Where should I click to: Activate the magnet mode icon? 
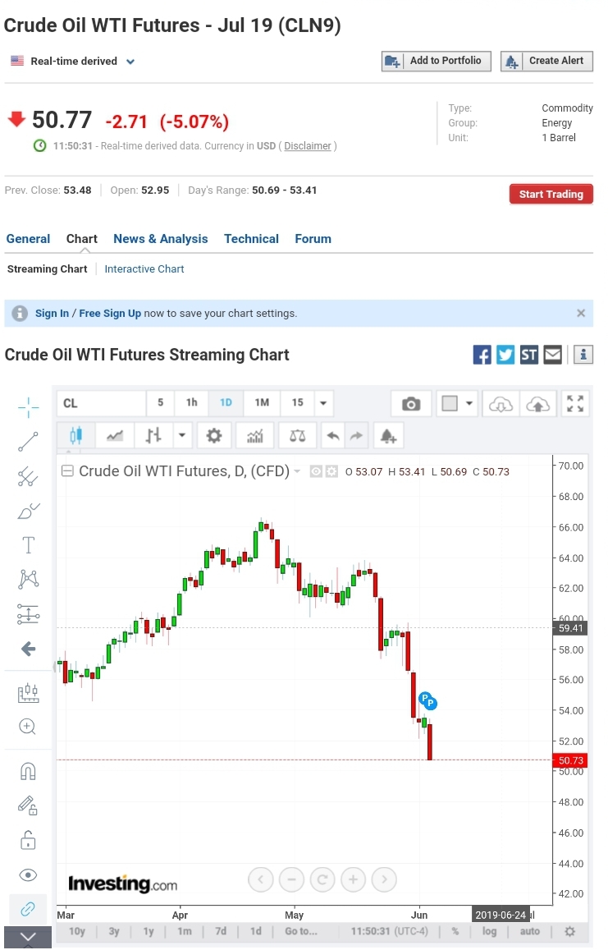click(28, 771)
